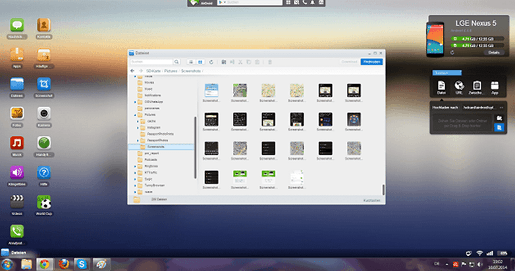Refresh device info next to Details button
This screenshot has height=271, width=515.
tap(452, 53)
